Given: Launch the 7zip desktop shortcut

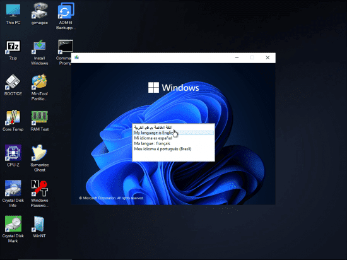Looking at the screenshot, I should coord(13,50).
